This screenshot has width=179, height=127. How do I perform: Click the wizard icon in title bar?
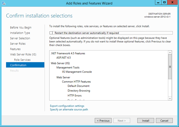coord(3,3)
